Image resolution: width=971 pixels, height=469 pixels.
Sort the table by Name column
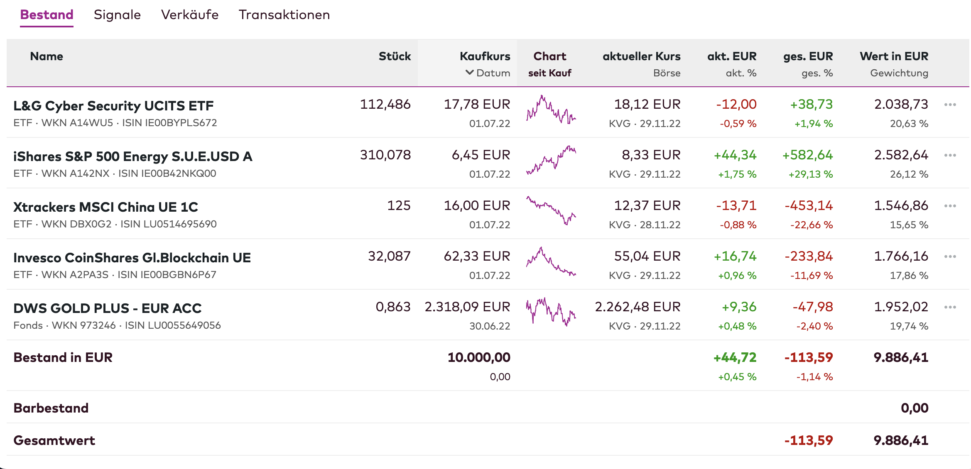pyautogui.click(x=47, y=56)
